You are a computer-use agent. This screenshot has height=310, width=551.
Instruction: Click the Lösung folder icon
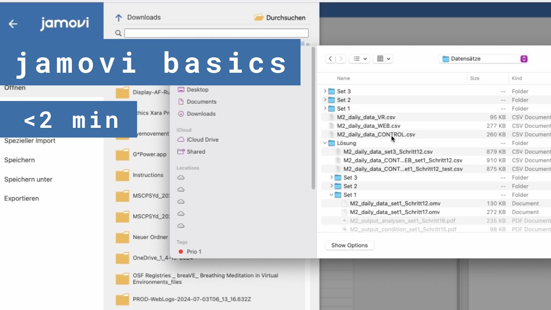[x=331, y=143]
